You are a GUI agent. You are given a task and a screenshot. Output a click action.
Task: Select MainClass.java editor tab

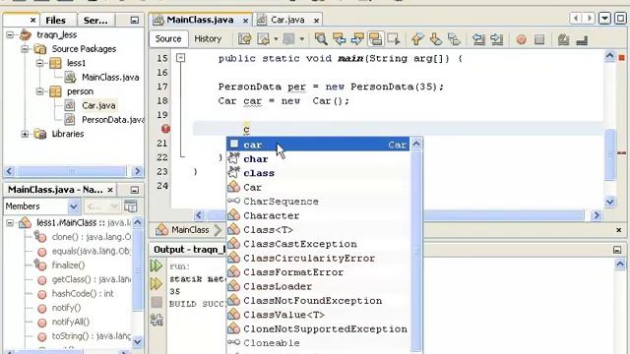click(x=200, y=20)
